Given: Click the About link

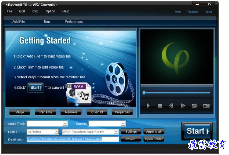Looking at the screenshot, I should pos(208,12).
